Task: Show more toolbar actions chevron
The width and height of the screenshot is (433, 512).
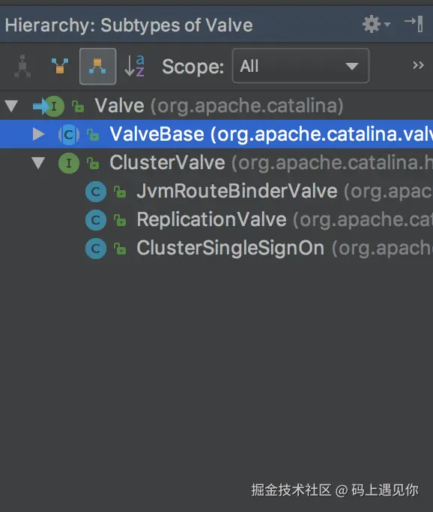Action: pos(418,65)
